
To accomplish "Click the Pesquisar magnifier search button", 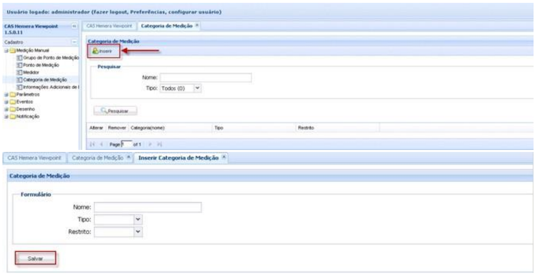I will pos(115,110).
